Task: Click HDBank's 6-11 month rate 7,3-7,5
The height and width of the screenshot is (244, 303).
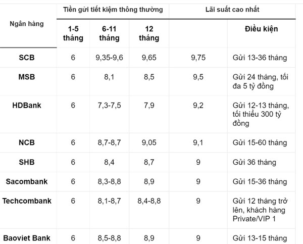Action: coord(110,105)
